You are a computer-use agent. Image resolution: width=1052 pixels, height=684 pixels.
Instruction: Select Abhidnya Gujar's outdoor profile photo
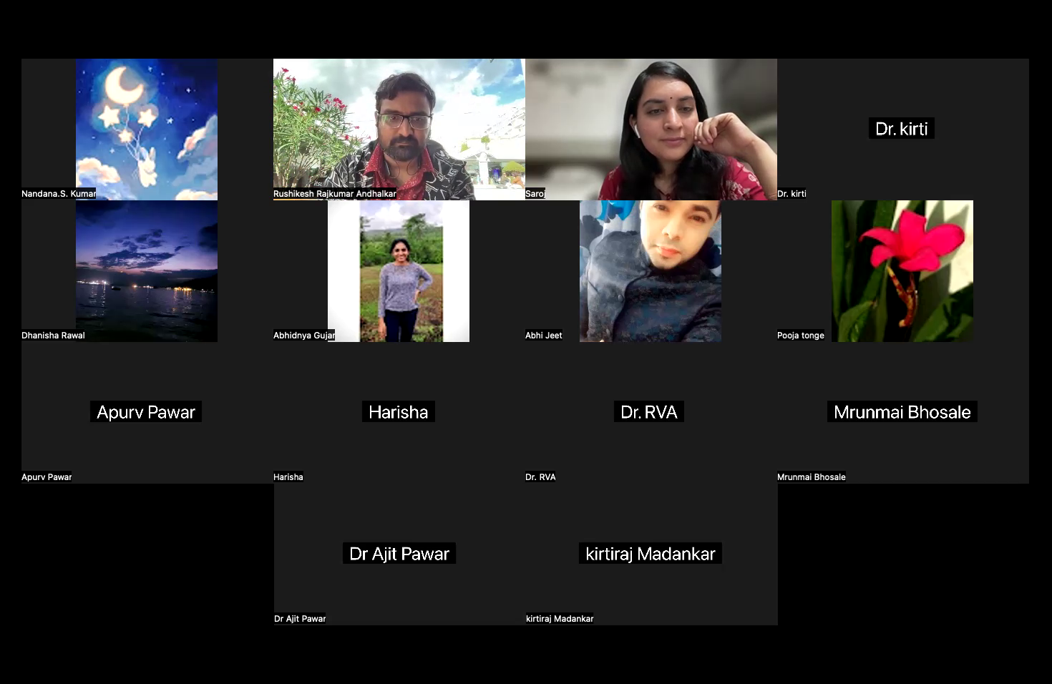[399, 270]
